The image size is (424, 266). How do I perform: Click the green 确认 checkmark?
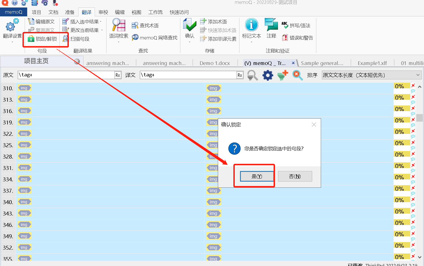click(x=190, y=25)
